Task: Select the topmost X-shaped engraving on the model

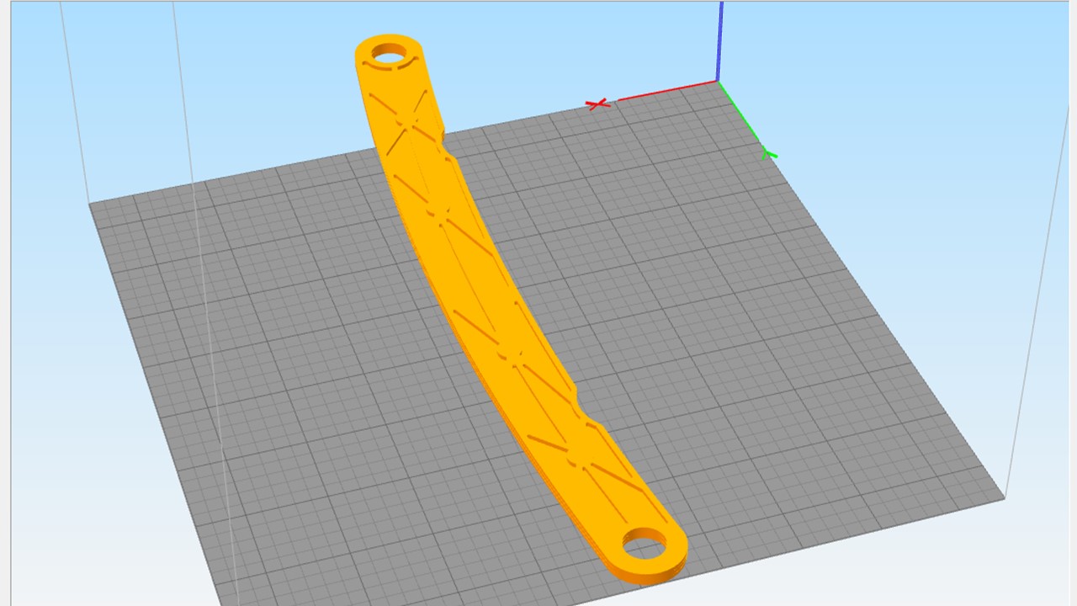Action: [x=407, y=123]
